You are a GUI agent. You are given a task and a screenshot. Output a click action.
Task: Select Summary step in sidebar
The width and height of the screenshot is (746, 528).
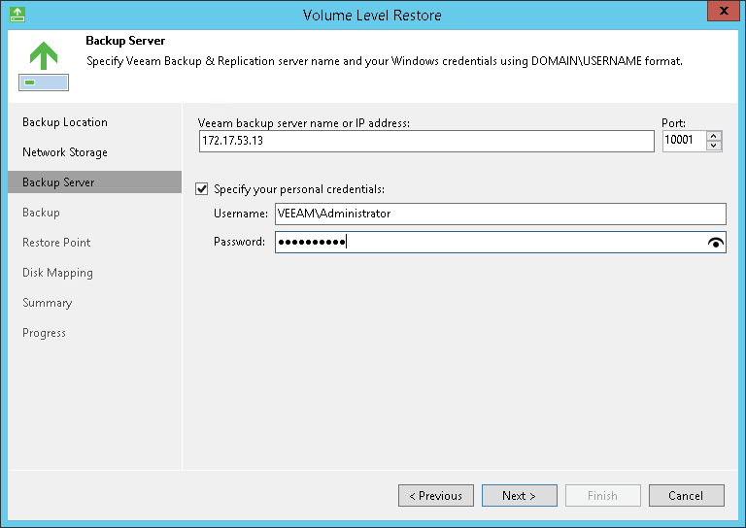(47, 303)
